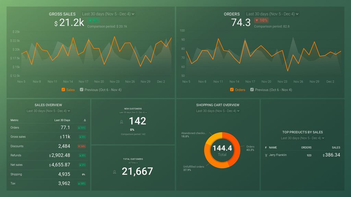Click the 144.4 Total donut center
The image size is (351, 197).
pyautogui.click(x=222, y=150)
